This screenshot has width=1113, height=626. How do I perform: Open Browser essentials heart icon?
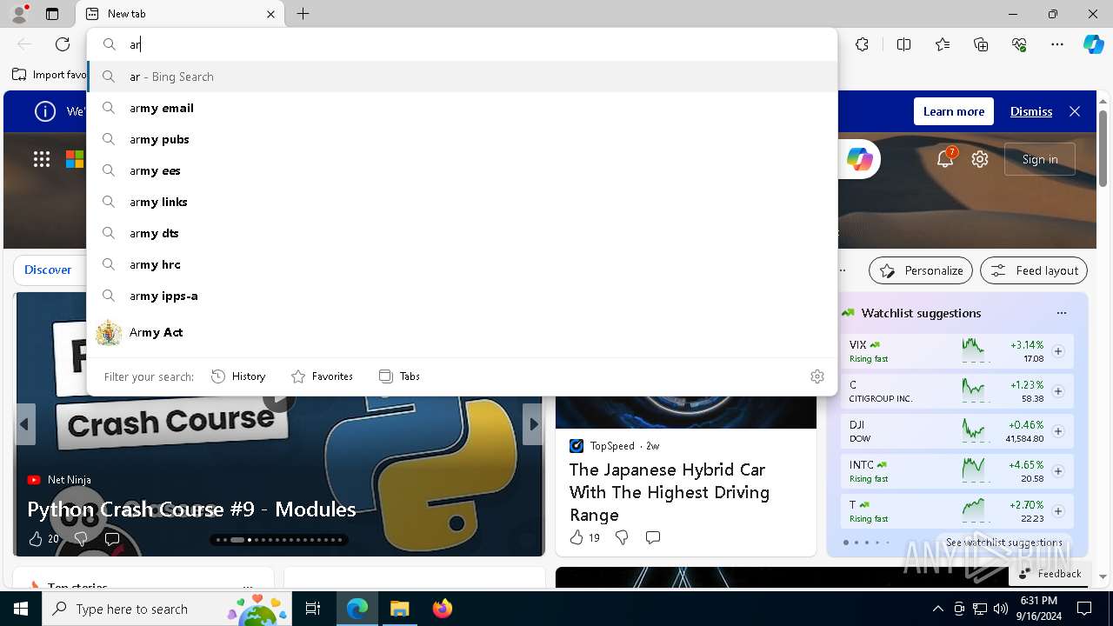[1019, 44]
